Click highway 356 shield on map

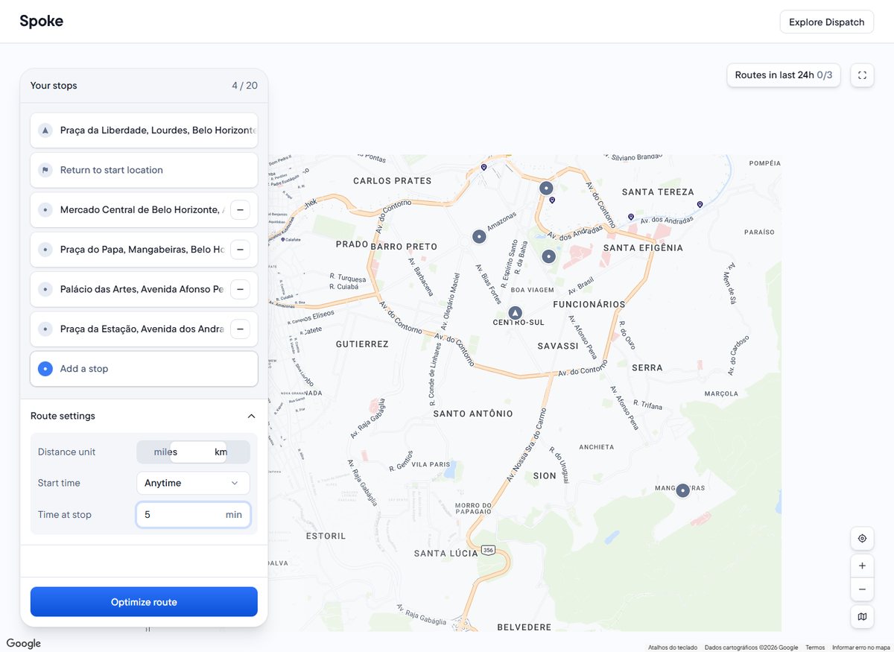click(488, 550)
